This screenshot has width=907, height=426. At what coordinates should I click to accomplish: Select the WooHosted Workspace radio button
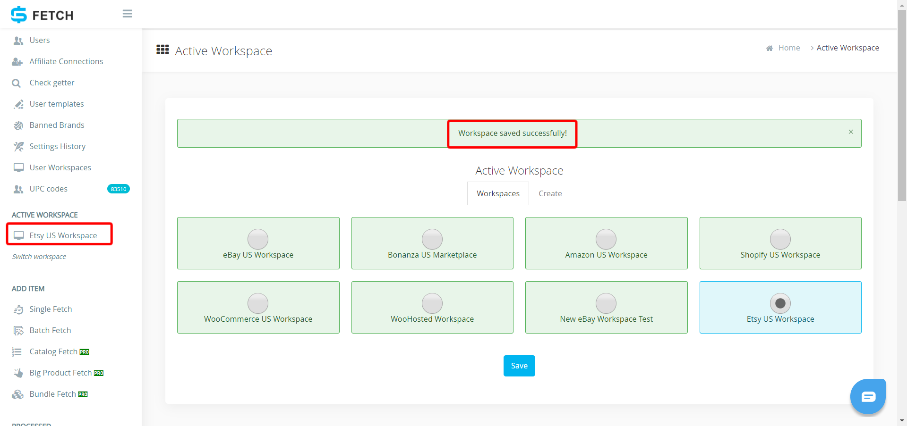coord(432,303)
